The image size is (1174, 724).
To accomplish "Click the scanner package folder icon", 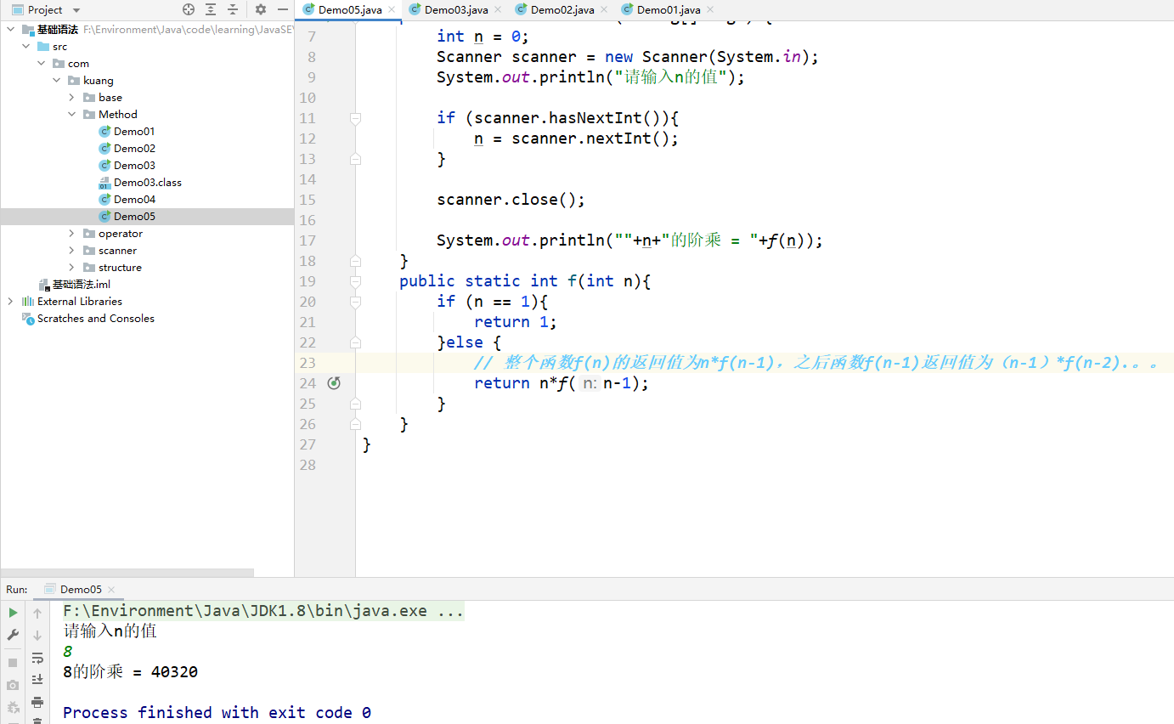I will pyautogui.click(x=89, y=251).
